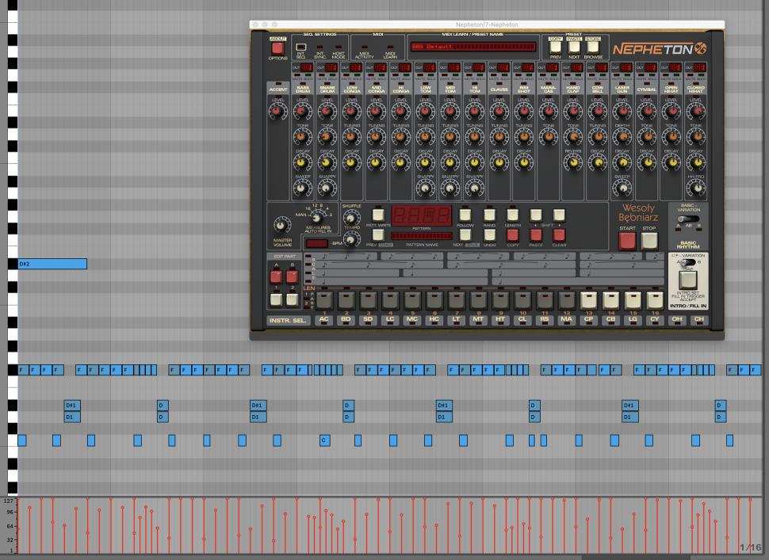This screenshot has height=560, width=769.
Task: Enable the FOLLOW button
Action: [466, 215]
